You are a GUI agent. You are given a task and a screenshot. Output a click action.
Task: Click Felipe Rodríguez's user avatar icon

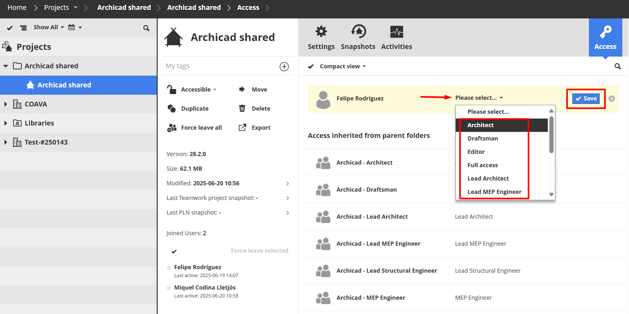pos(323,99)
